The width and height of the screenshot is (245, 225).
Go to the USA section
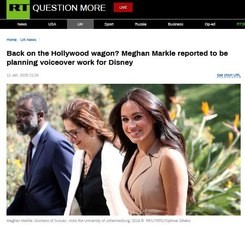click(x=52, y=24)
